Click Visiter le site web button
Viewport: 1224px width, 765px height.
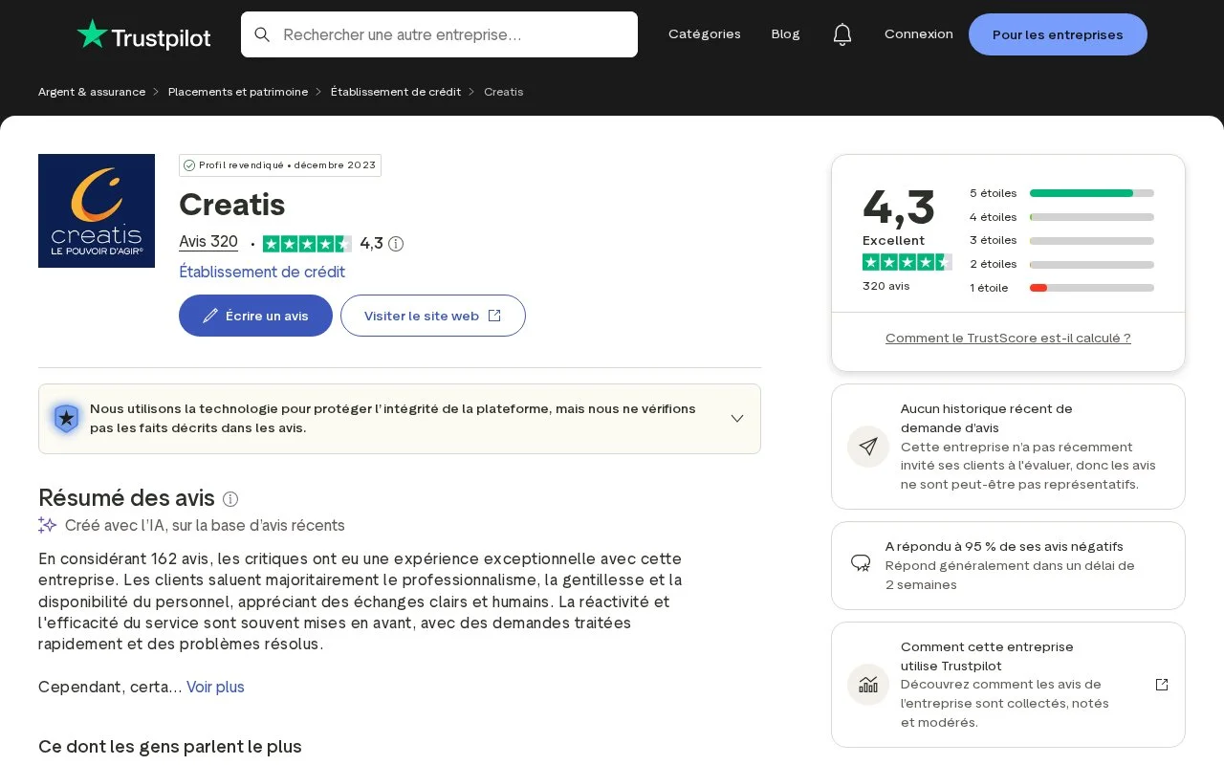tap(433, 316)
